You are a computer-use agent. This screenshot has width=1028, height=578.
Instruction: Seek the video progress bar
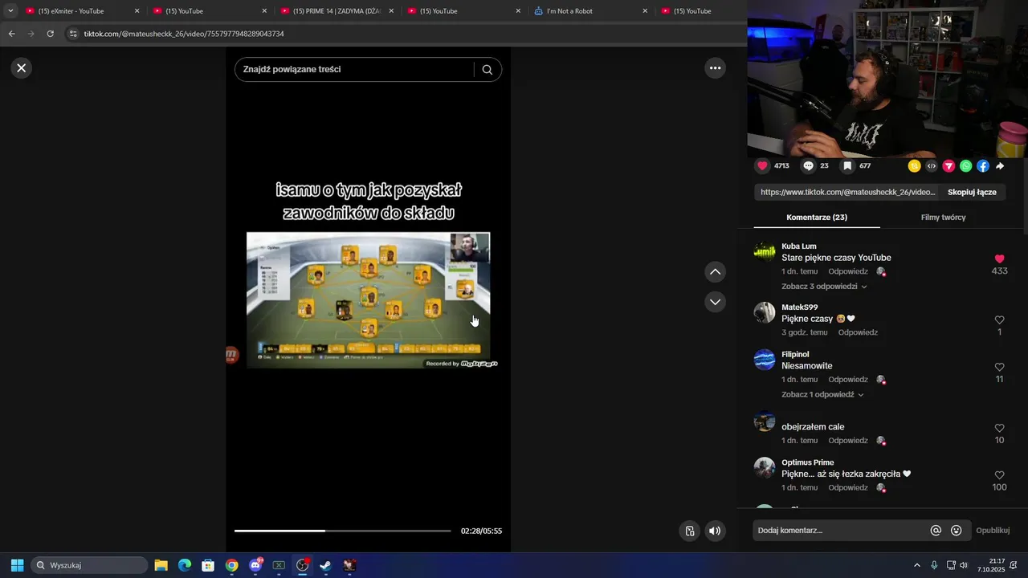point(342,531)
